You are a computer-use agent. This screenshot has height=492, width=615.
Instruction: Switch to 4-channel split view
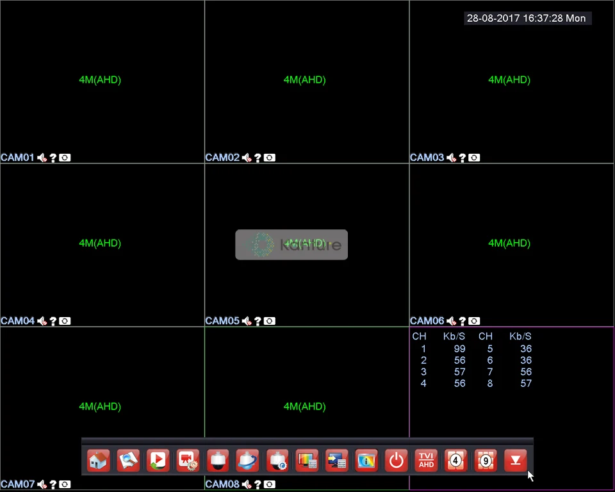click(455, 460)
